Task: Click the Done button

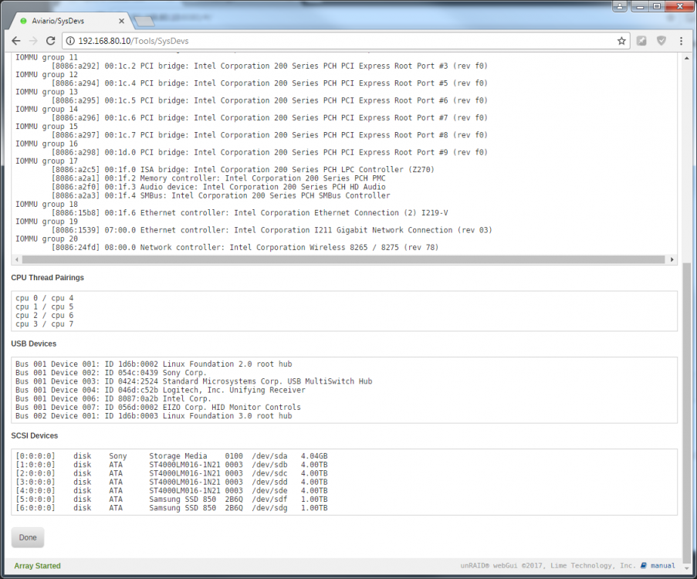Action: [28, 537]
